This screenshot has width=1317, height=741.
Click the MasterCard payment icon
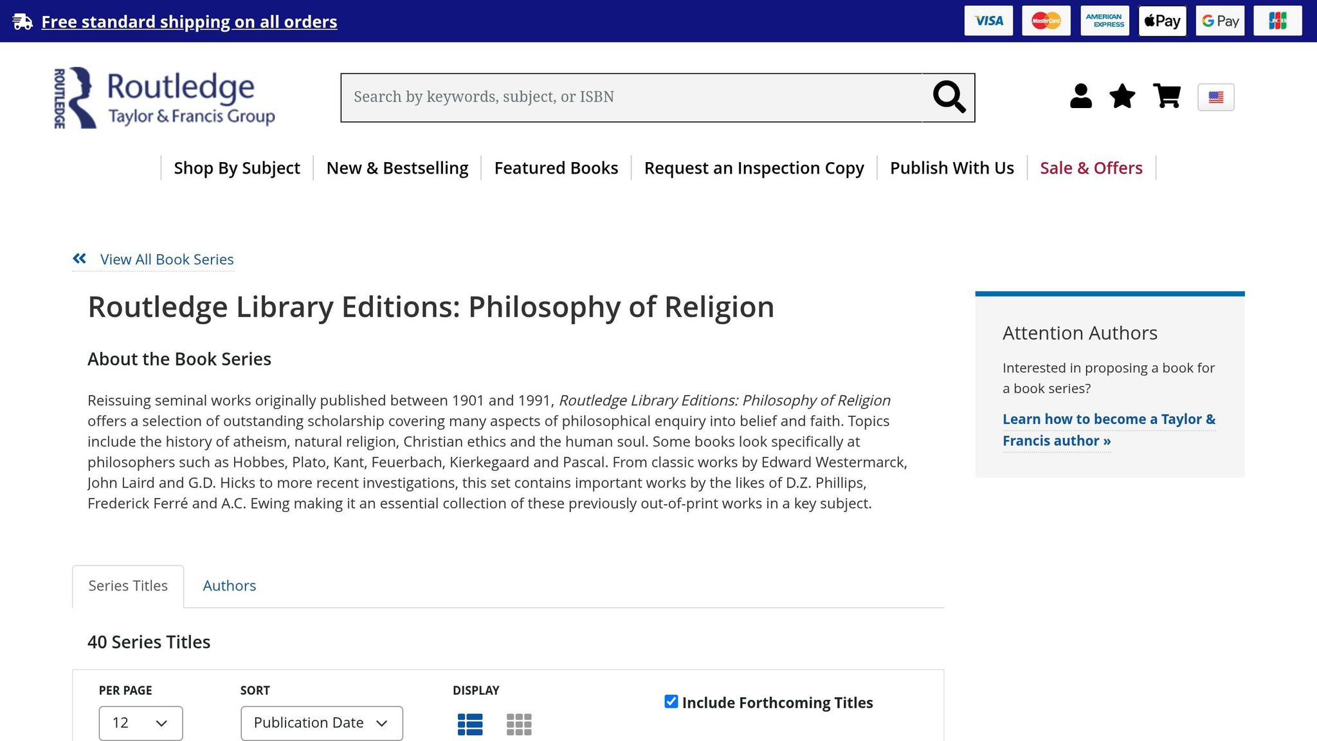(1046, 21)
